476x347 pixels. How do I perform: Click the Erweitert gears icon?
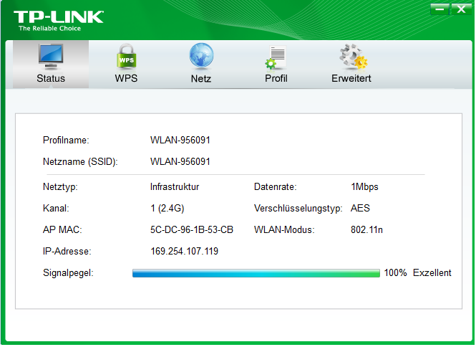tap(353, 56)
